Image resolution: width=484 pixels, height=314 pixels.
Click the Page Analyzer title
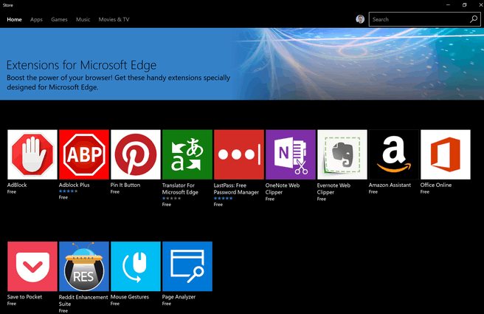pos(179,297)
